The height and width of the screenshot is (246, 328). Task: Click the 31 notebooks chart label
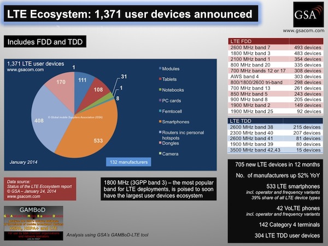click(124, 77)
